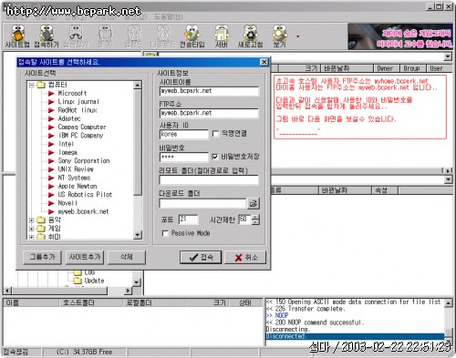Expand the 음악 tree group
The width and height of the screenshot is (456, 358).
click(x=31, y=220)
